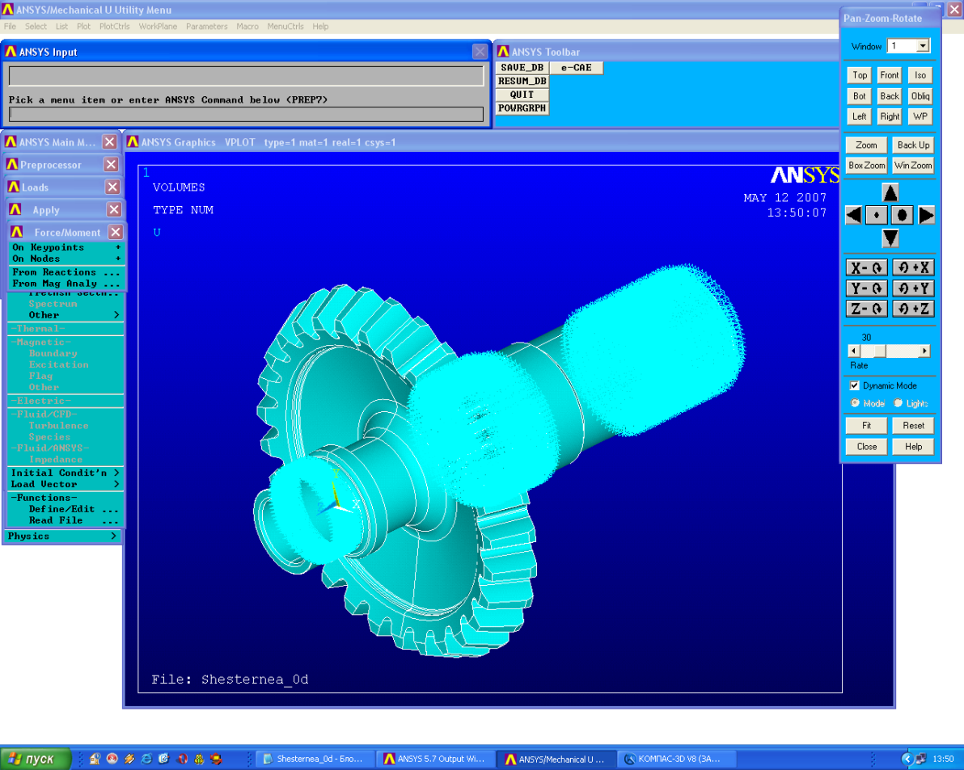
Task: Click the Back Up zoom button
Action: click(913, 145)
